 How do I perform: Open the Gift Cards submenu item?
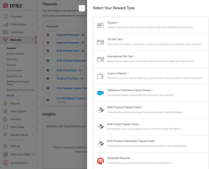[x=12, y=59]
